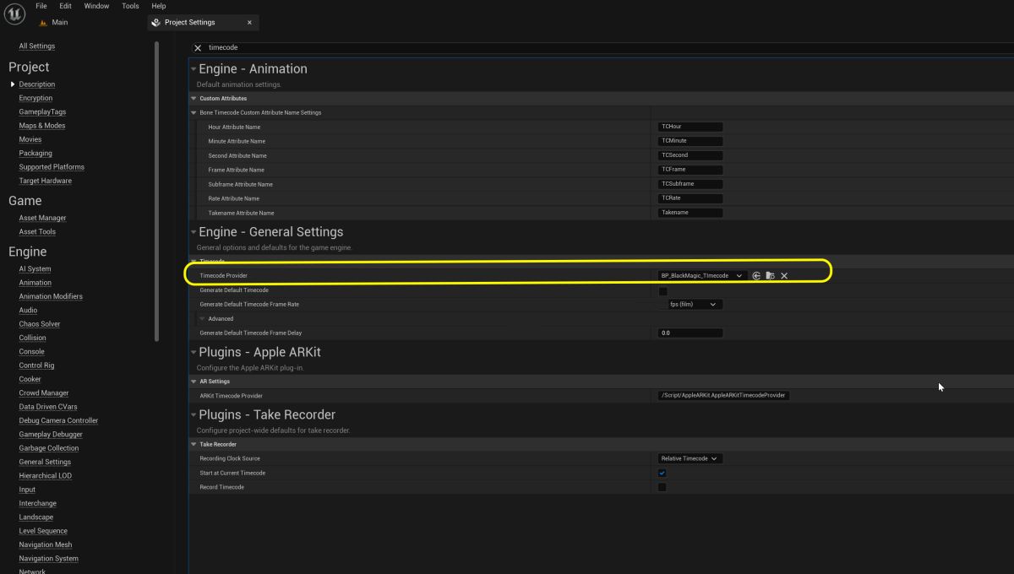Edit the Rate Attribute Name field
Image resolution: width=1014 pixels, height=574 pixels.
click(690, 198)
